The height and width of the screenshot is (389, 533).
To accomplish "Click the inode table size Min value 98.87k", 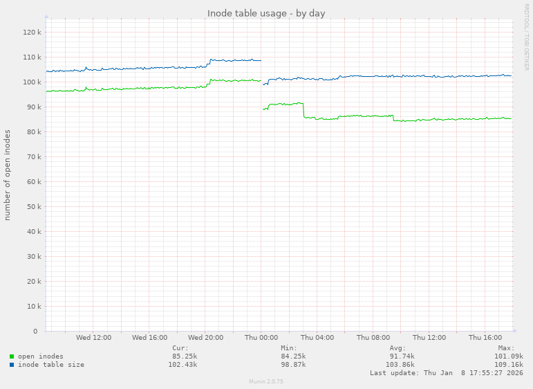I will tap(293, 365).
